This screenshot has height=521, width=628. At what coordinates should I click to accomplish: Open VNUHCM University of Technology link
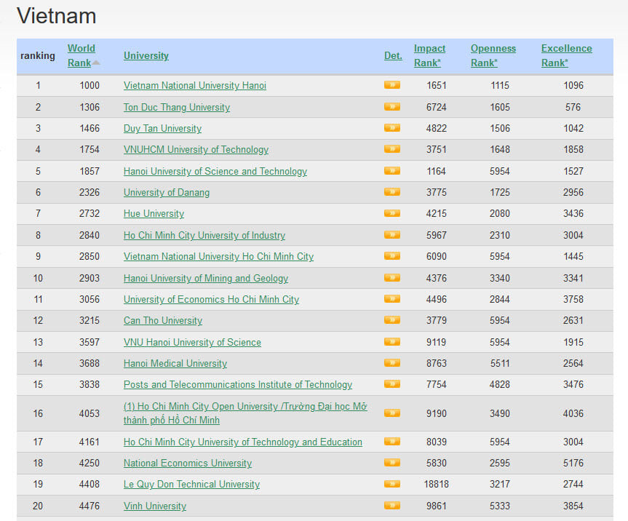[x=196, y=150]
